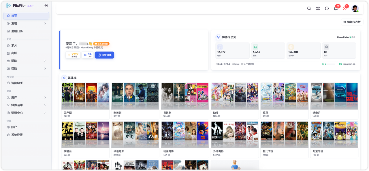The width and height of the screenshot is (369, 171).
Task: Click the 媒体运维 tools icon
Action: (8, 105)
